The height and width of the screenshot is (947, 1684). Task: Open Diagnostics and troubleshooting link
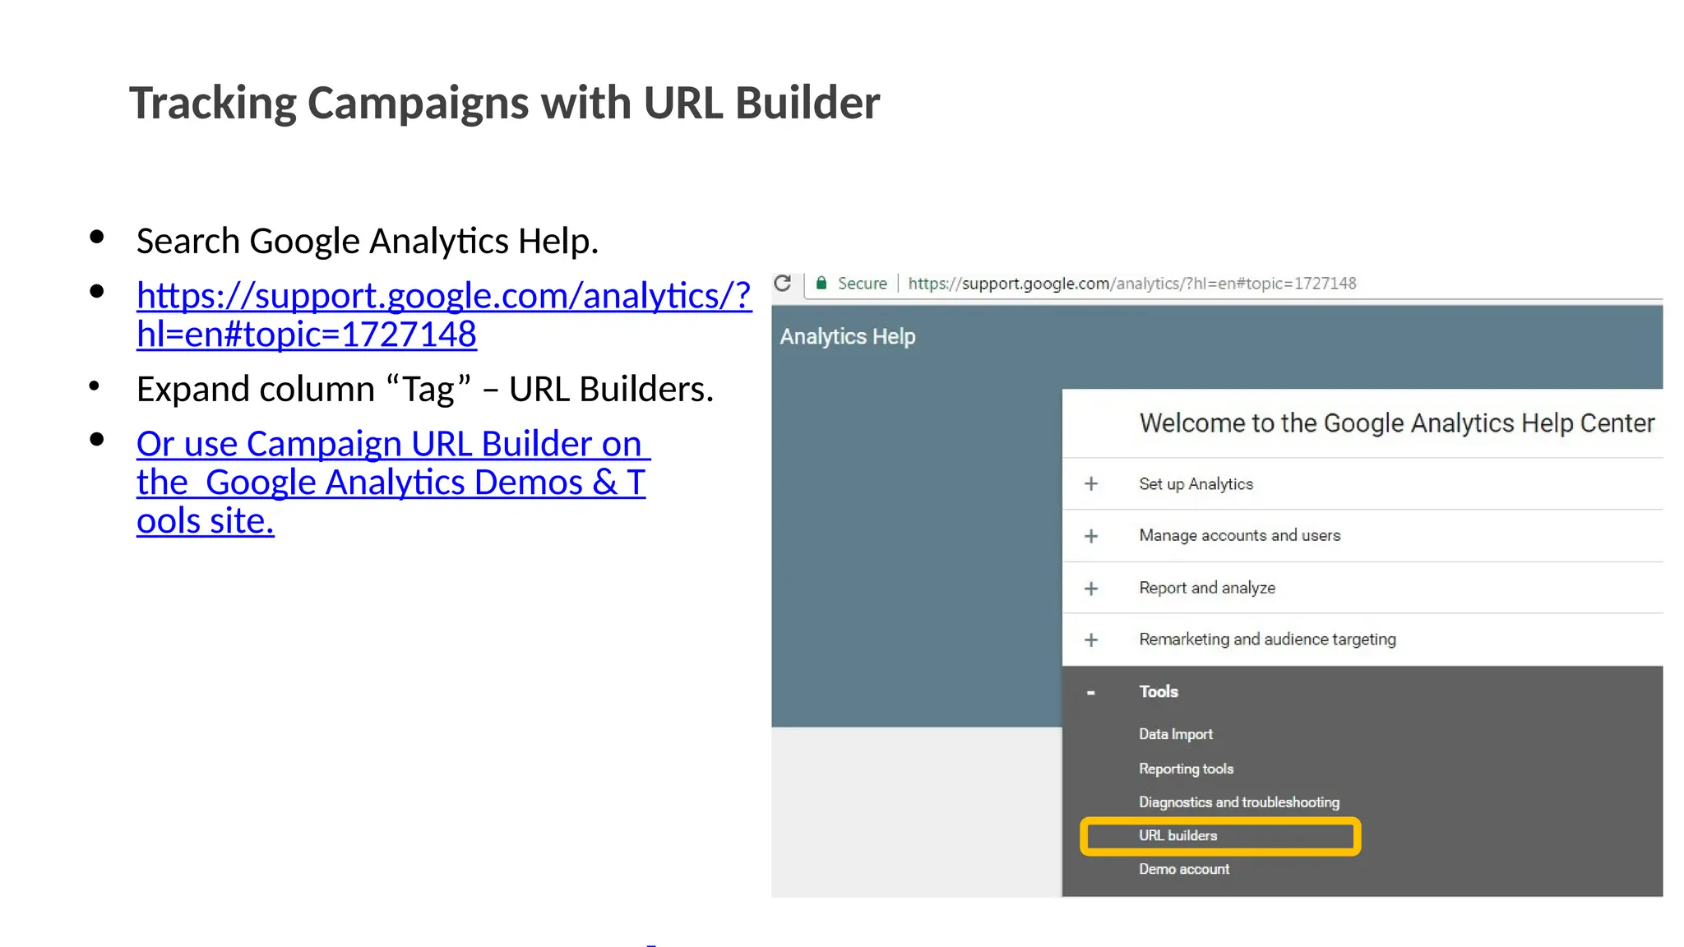click(x=1239, y=802)
